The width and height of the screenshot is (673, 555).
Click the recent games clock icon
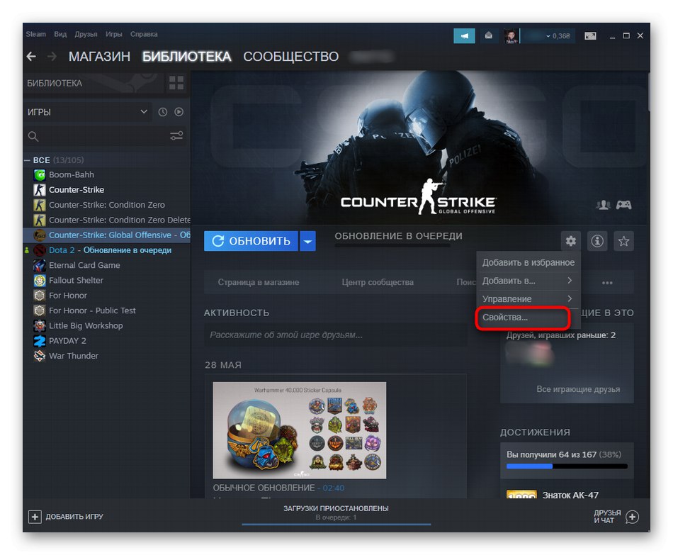coord(163,112)
